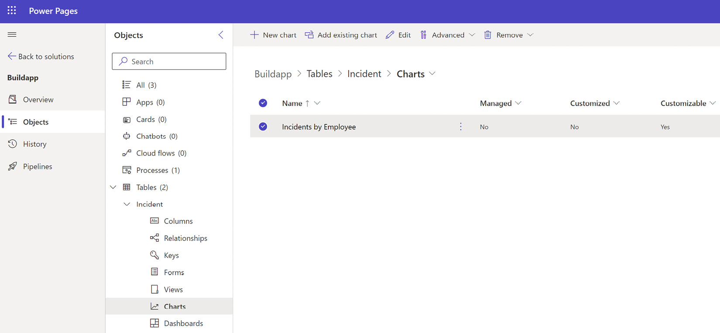Click the Columns Abc icon
This screenshot has width=720, height=333.
[154, 221]
